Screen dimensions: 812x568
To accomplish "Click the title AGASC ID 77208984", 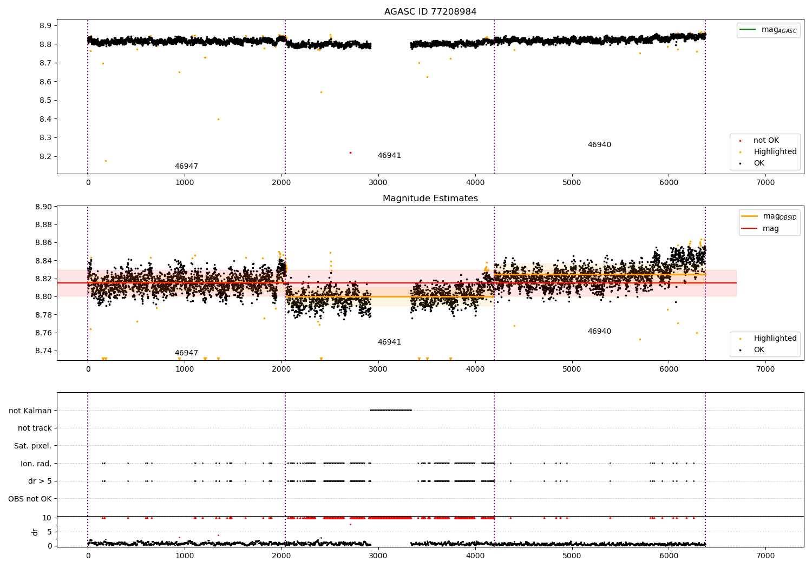I will [x=430, y=11].
